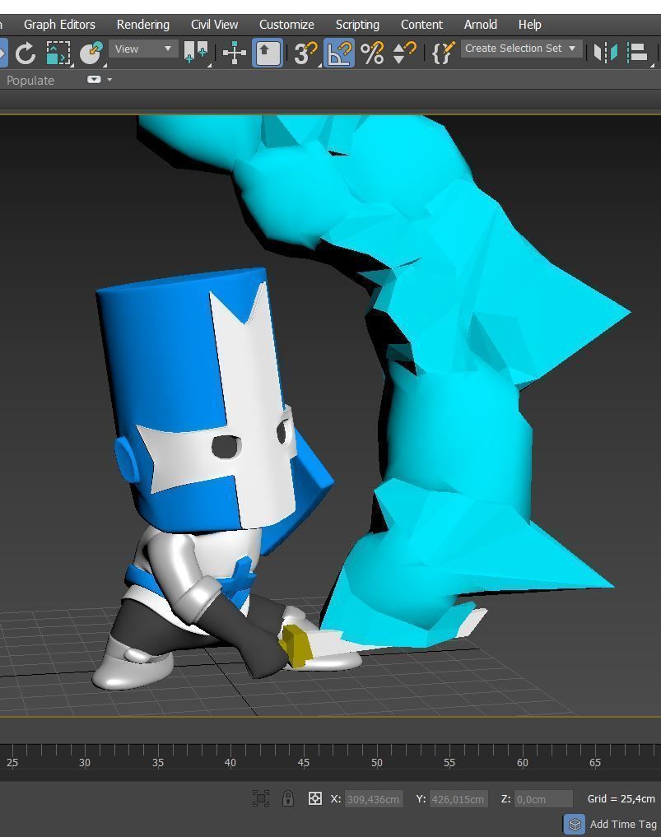Jump to frame 40 on the timeline
661x837 pixels.
[230, 763]
